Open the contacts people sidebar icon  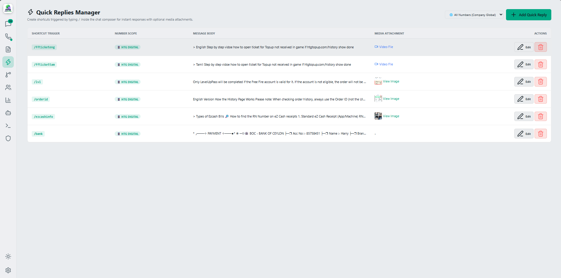[x=8, y=87]
